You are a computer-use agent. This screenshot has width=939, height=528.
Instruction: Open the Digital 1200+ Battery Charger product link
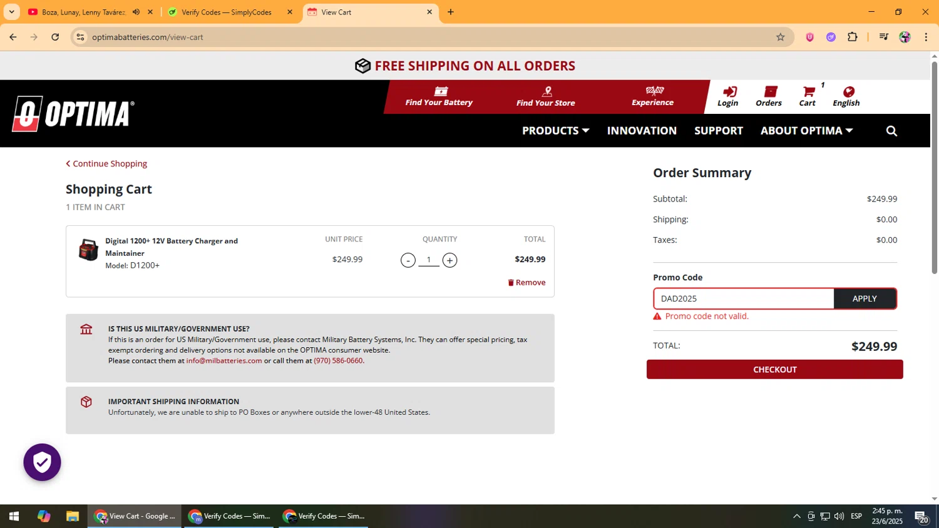[172, 247]
